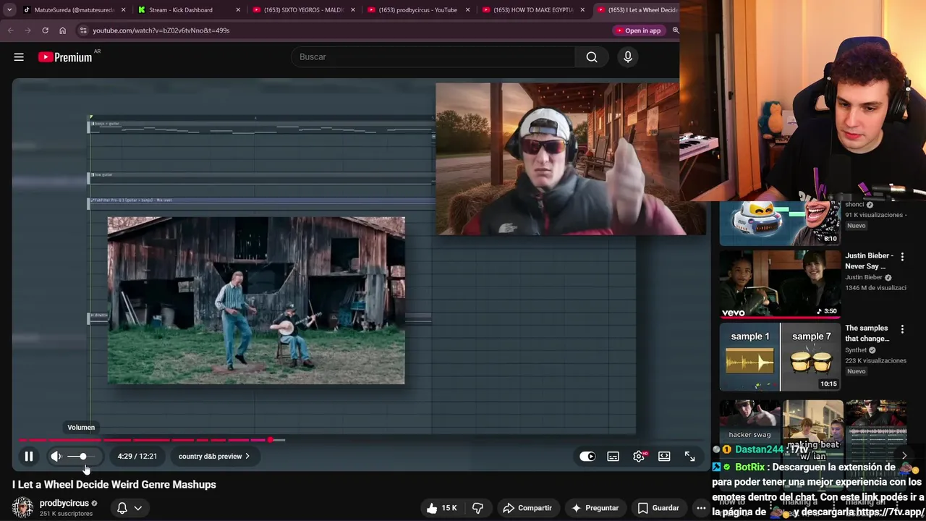Open the prodbycircus channel avatar

[x=22, y=507]
